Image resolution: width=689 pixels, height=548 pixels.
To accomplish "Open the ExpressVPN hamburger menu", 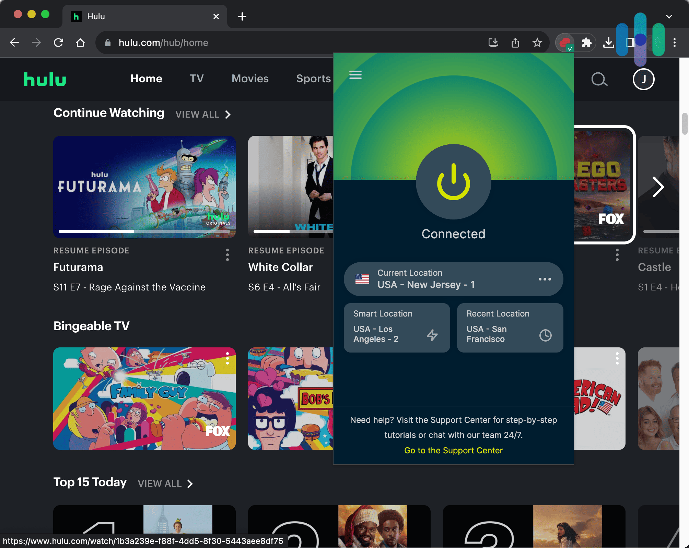I will pyautogui.click(x=355, y=75).
